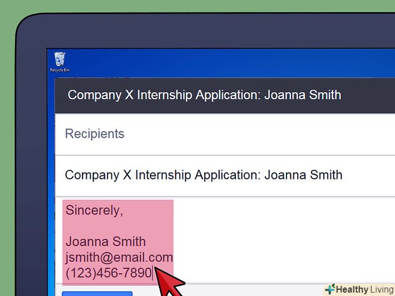The image size is (395, 296).
Task: Select the Recycle Bin desktop icon
Action: (60, 59)
